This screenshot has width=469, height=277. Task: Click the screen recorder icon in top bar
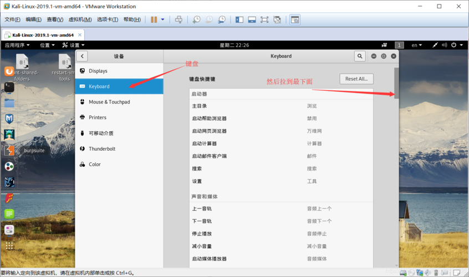384,45
